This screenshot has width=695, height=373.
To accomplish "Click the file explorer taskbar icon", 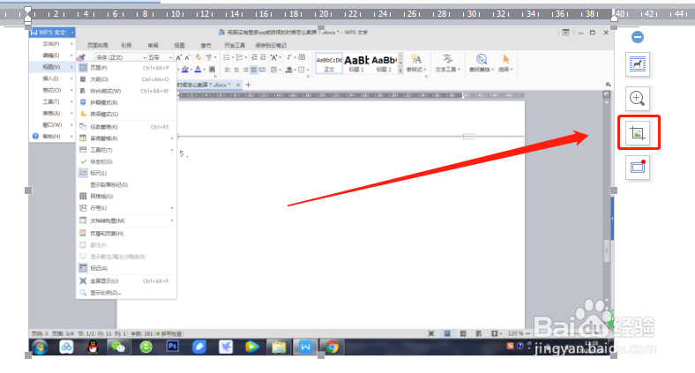I will click(x=279, y=347).
